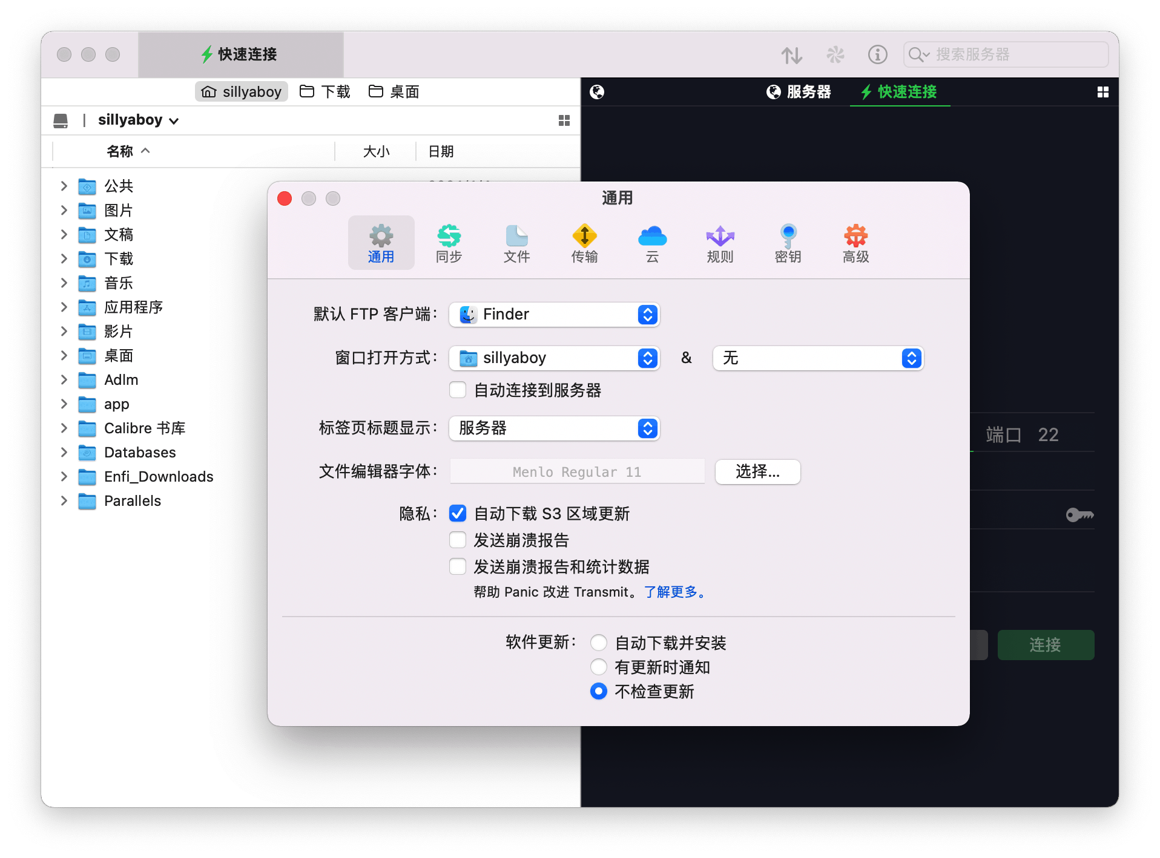
Task: Open the 密钥 keys preferences pane
Action: 788,243
